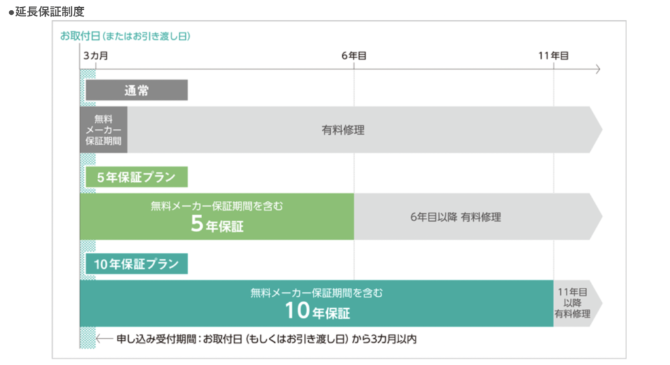Click the gray '通常' plan label
The width and height of the screenshot is (670, 365).
click(x=137, y=90)
